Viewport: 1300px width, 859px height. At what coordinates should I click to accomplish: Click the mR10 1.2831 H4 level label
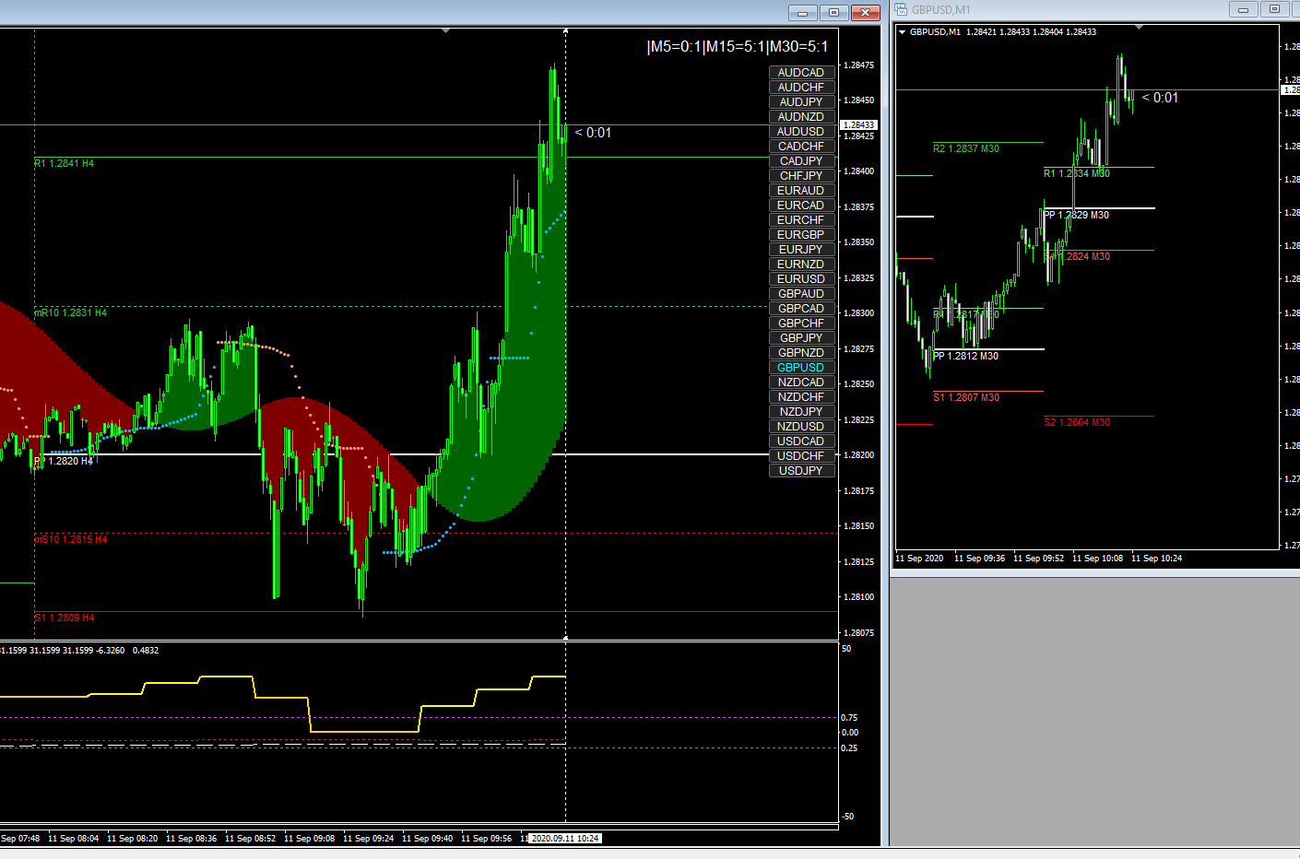[71, 312]
